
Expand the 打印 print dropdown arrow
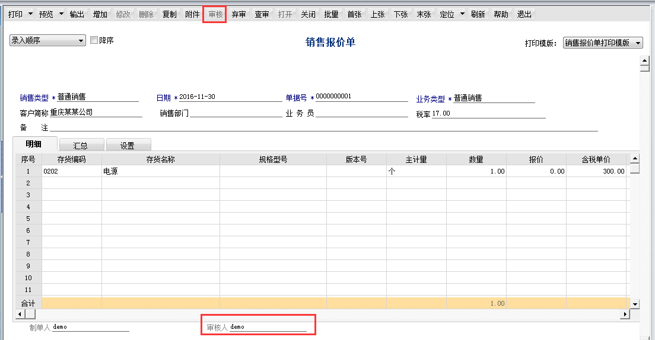[x=30, y=14]
